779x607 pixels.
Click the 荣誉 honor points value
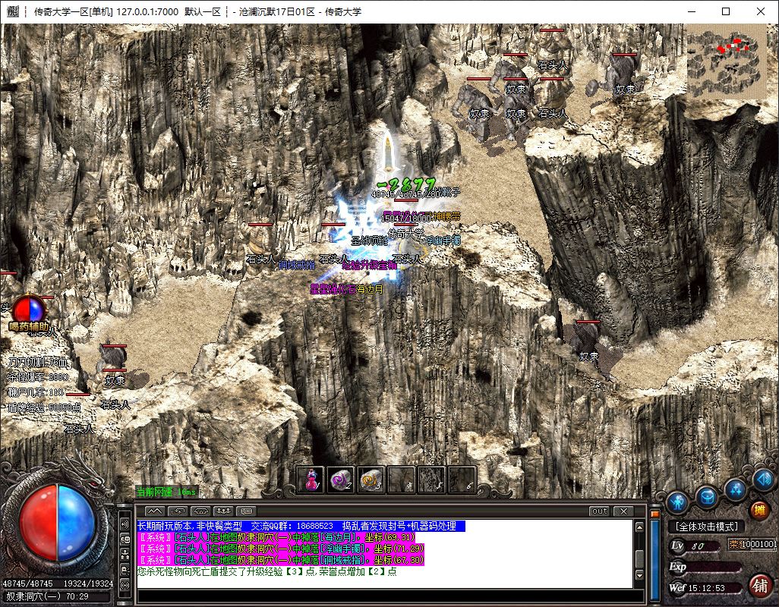pyautogui.click(x=752, y=545)
